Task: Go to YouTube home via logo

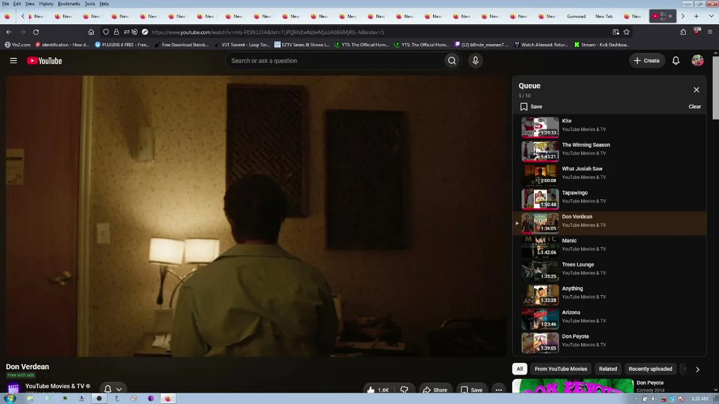Action: pyautogui.click(x=44, y=61)
